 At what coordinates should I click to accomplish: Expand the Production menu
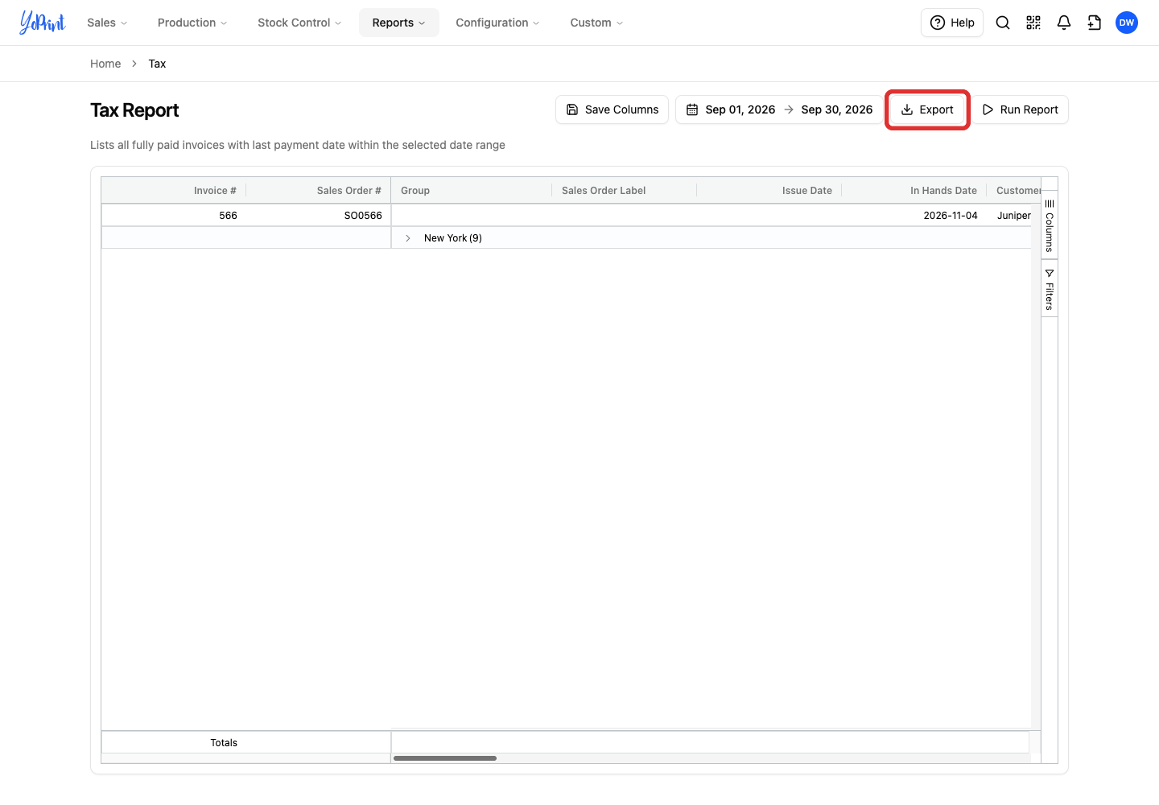[x=192, y=23]
